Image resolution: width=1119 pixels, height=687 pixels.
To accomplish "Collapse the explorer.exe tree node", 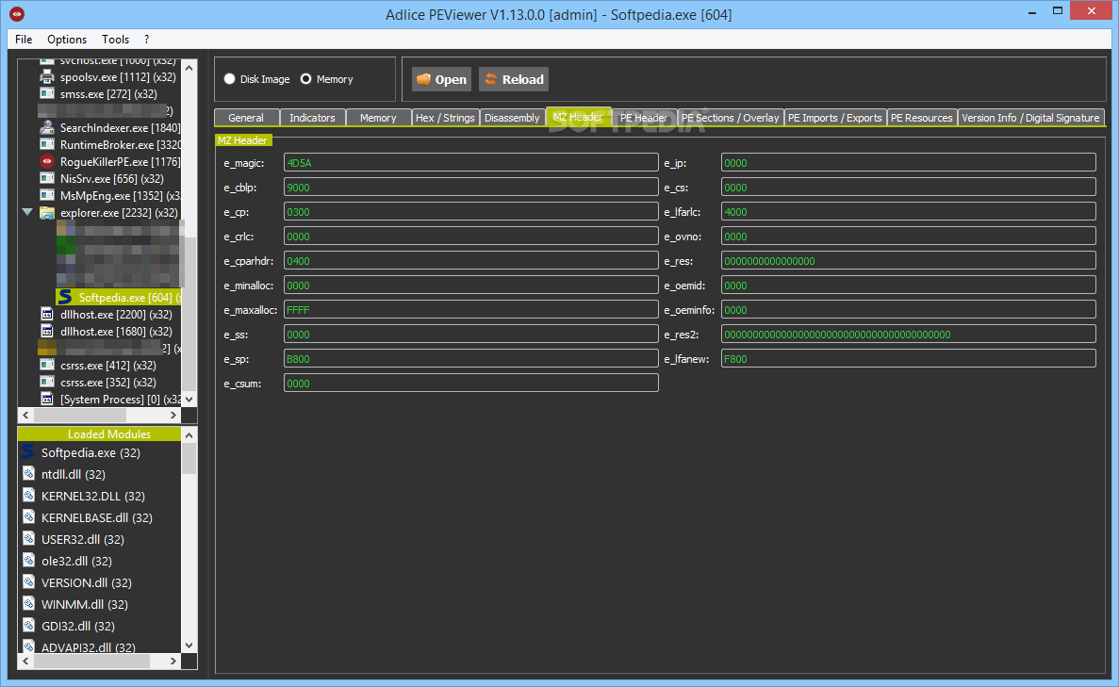I will pyautogui.click(x=27, y=212).
